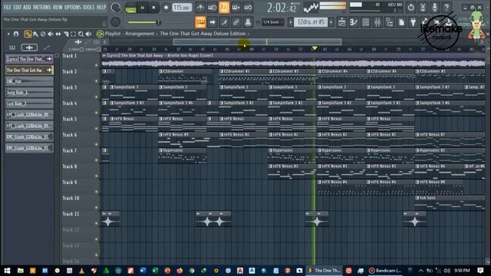The image size is (491, 276).
Task: Mute Track 2 with its green dot
Action: pos(97,81)
